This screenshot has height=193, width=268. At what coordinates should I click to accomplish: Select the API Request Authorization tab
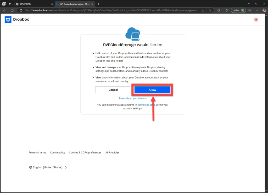point(75,4)
